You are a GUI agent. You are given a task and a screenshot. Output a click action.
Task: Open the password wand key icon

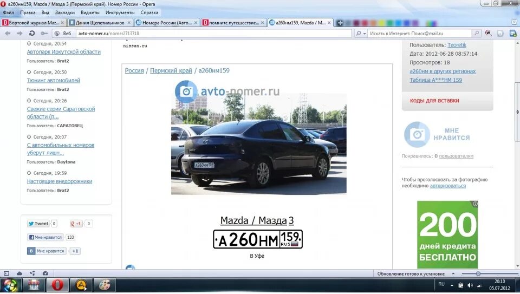coord(44,33)
